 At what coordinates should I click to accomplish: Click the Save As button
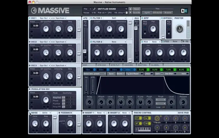[x=136, y=13]
